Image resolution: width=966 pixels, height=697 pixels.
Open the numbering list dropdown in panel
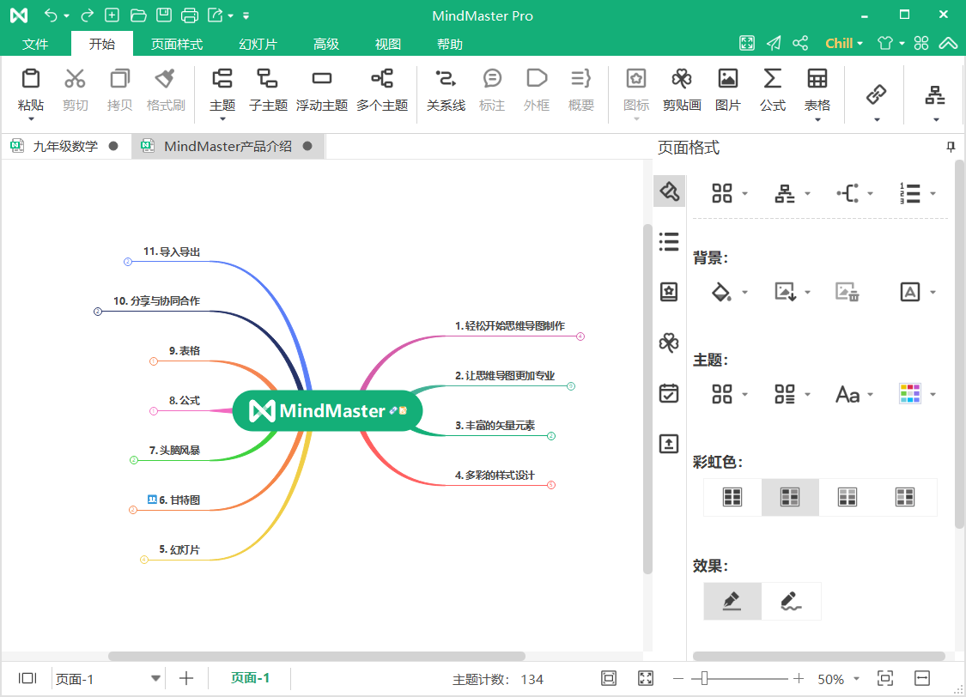pos(933,193)
